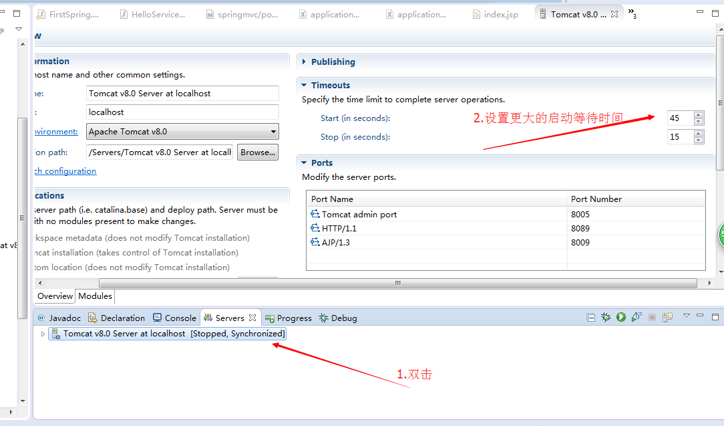Click JSP file icon on index.jsp tab
Screen dimensions: 724x426
click(476, 14)
